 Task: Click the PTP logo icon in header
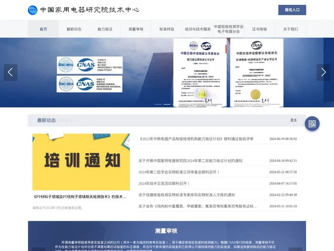tap(32, 10)
